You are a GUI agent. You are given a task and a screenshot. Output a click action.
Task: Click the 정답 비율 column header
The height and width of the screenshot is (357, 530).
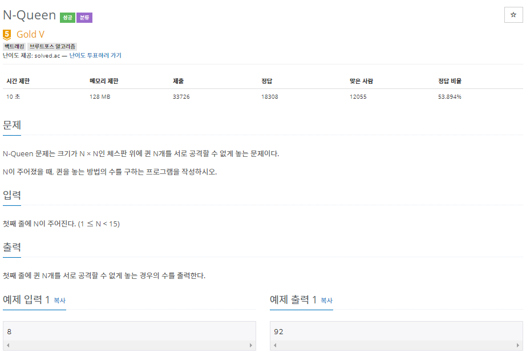click(450, 81)
